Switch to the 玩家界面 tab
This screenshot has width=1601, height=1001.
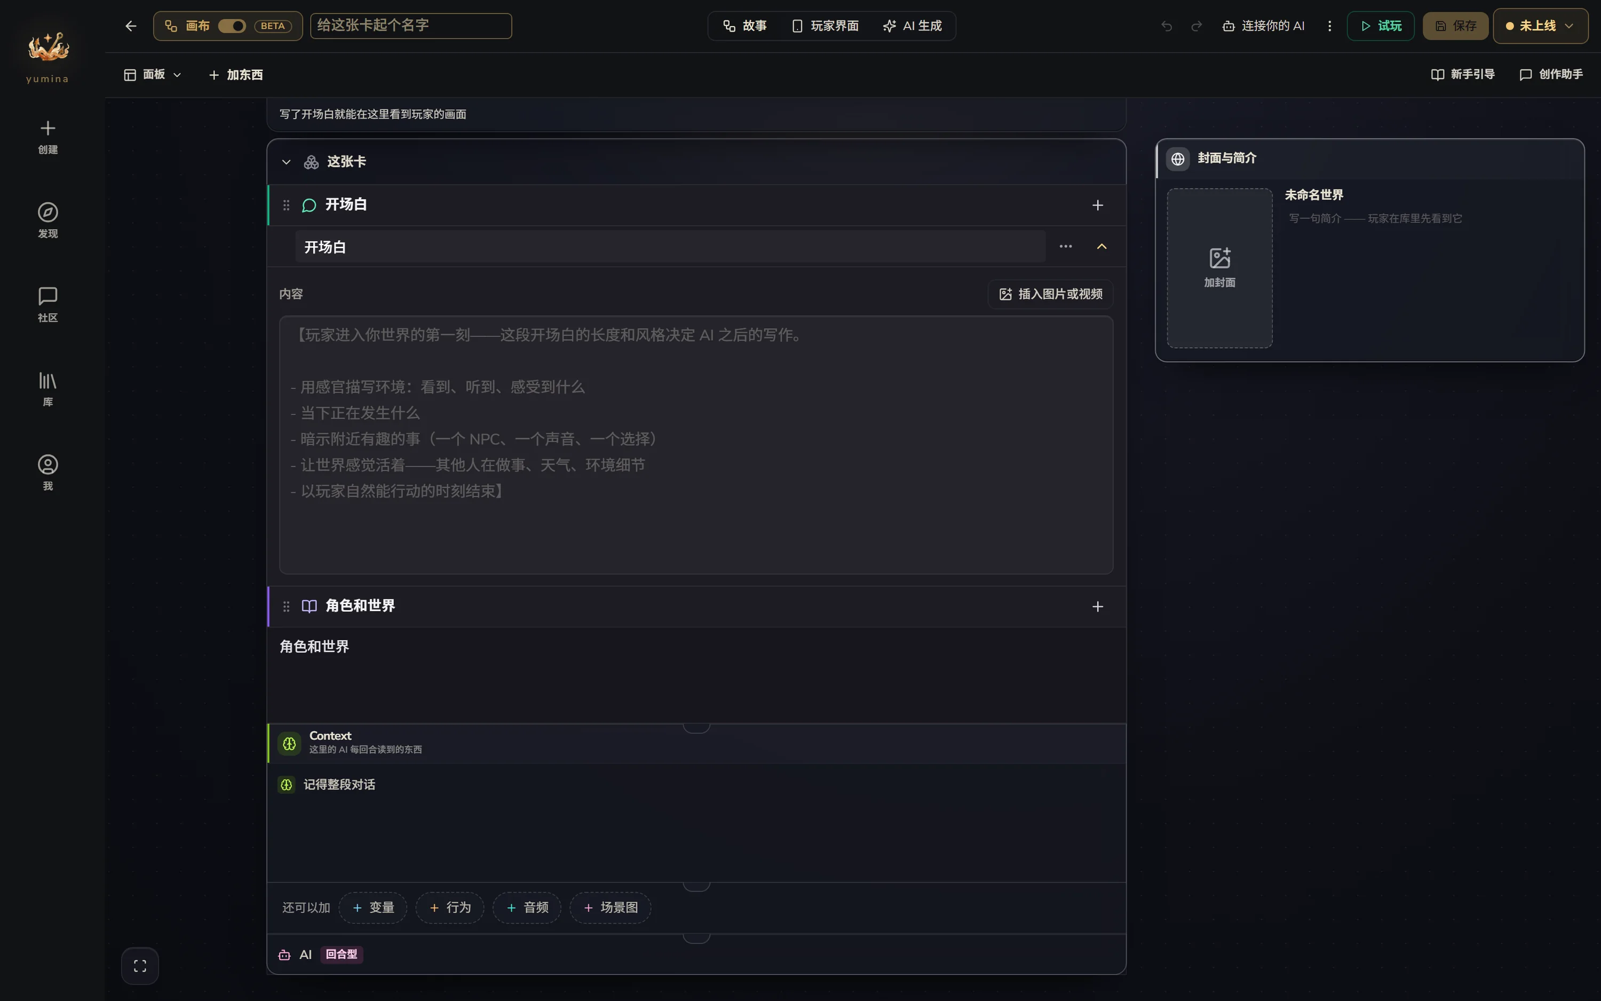coord(826,26)
